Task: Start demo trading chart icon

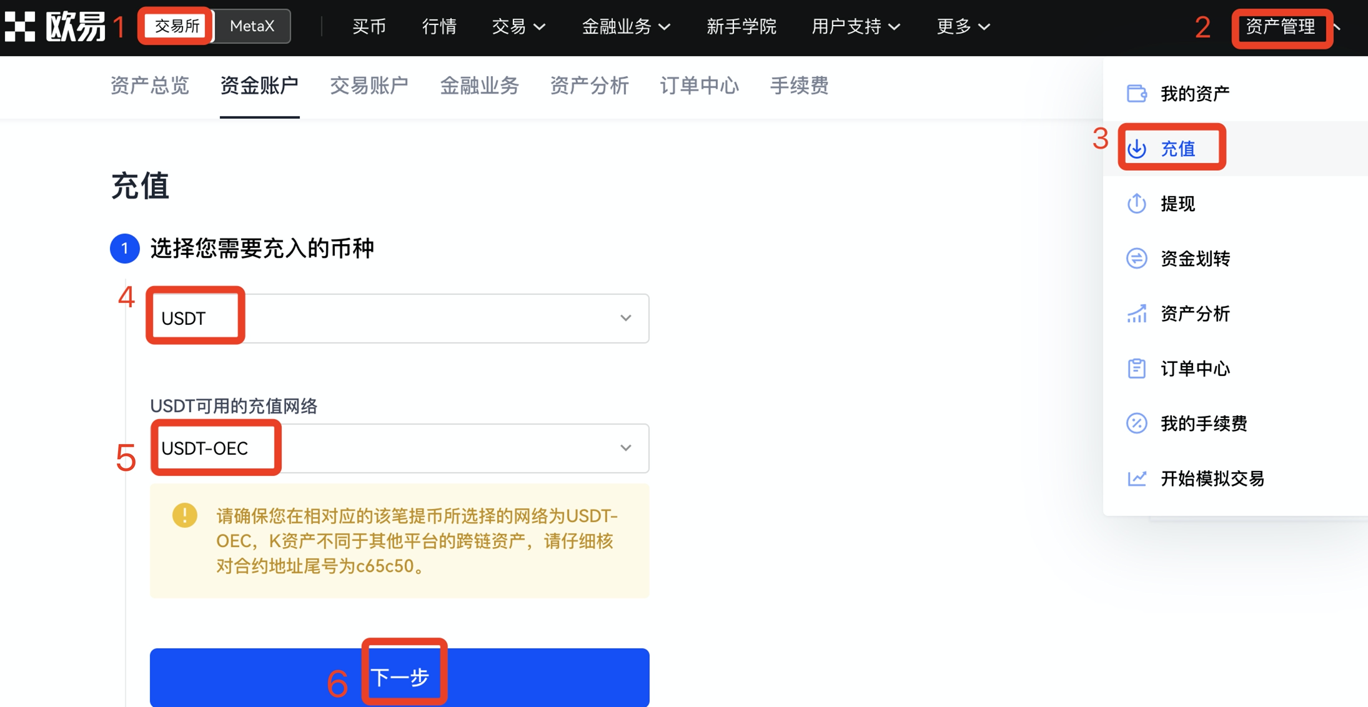Action: pyautogui.click(x=1136, y=478)
